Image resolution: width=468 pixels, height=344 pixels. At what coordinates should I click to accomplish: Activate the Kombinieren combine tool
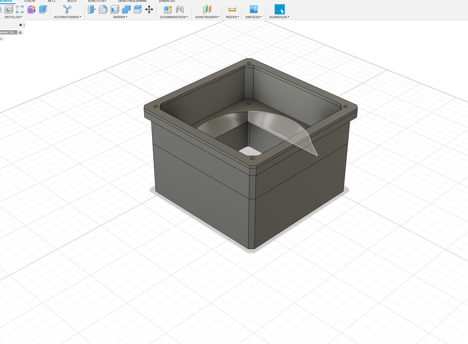pyautogui.click(x=126, y=10)
